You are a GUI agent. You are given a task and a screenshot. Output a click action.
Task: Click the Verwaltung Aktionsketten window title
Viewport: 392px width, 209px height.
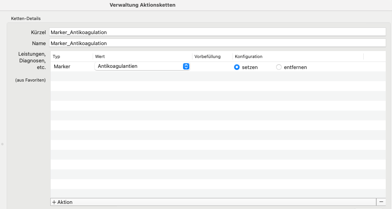point(143,5)
